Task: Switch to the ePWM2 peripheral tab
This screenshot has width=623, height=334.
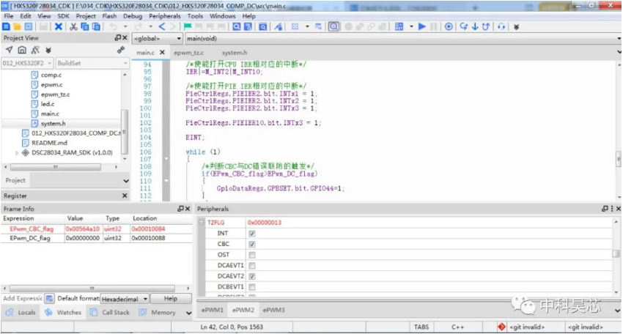Action: click(243, 310)
